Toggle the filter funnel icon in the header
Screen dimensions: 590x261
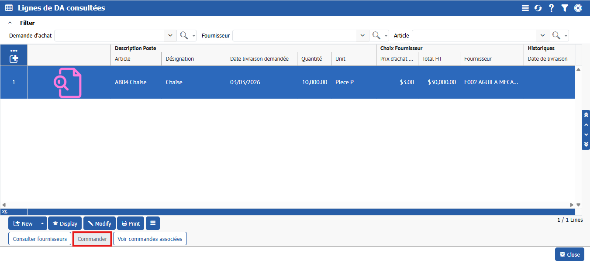pos(565,8)
